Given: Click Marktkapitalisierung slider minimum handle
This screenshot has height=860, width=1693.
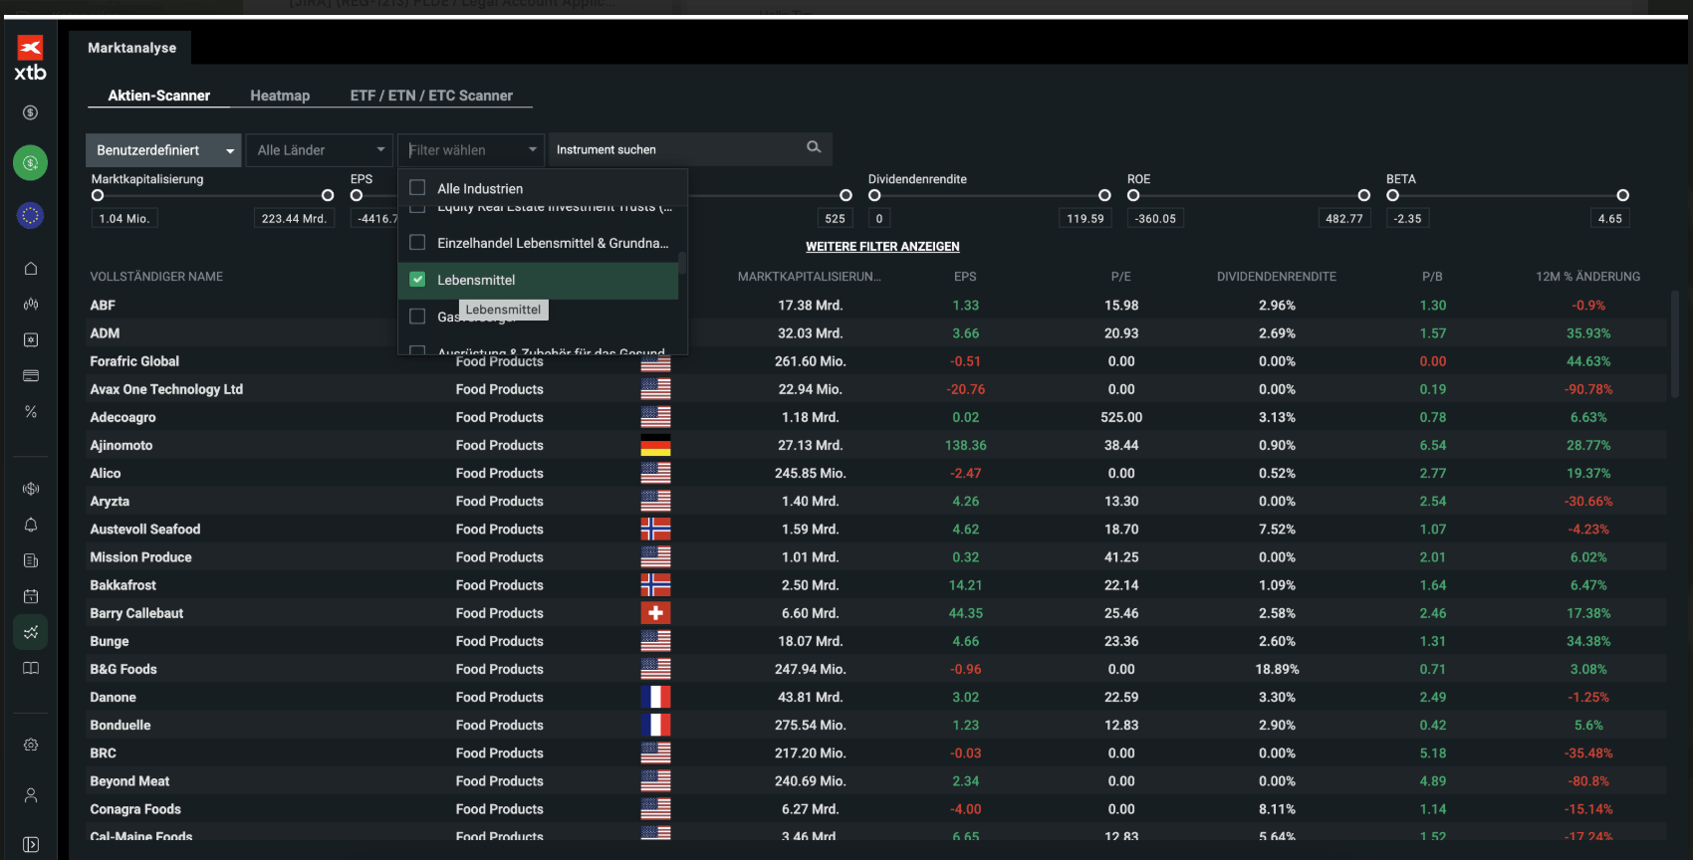Looking at the screenshot, I should pos(98,195).
